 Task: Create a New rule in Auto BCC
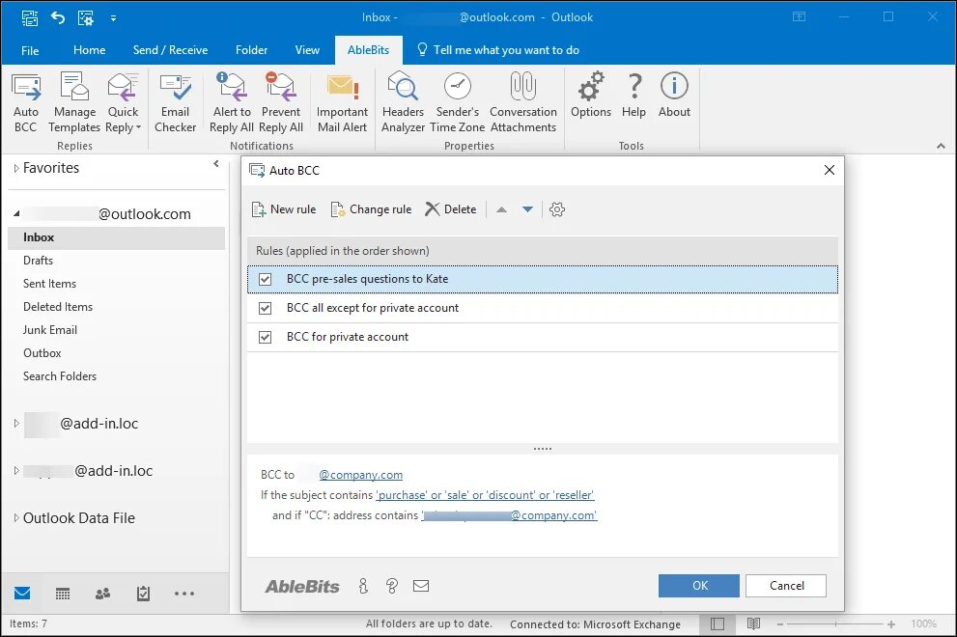pyautogui.click(x=284, y=209)
